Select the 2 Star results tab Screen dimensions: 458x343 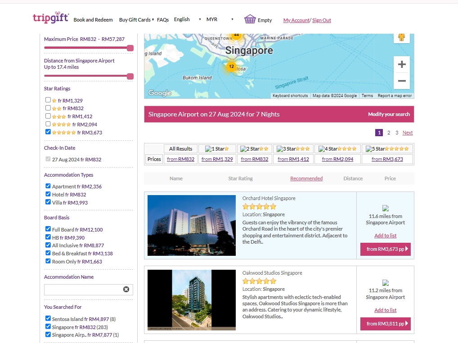coord(254,149)
